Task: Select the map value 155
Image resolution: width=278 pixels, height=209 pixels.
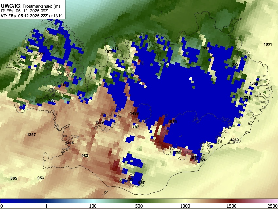Action: point(52,100)
